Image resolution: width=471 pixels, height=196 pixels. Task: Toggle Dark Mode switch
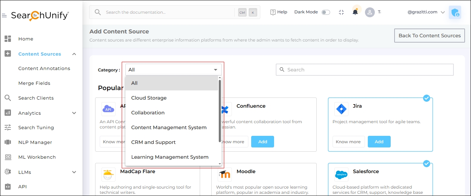(326, 12)
